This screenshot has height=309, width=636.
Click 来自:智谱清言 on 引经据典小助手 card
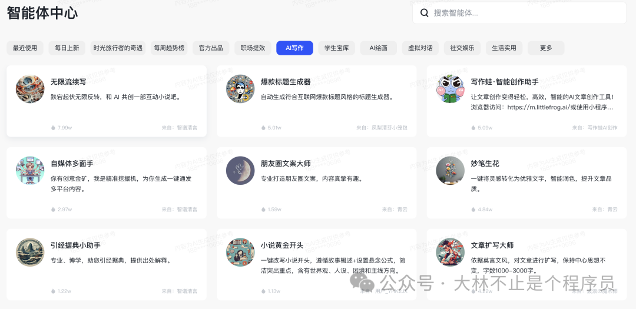[179, 291]
